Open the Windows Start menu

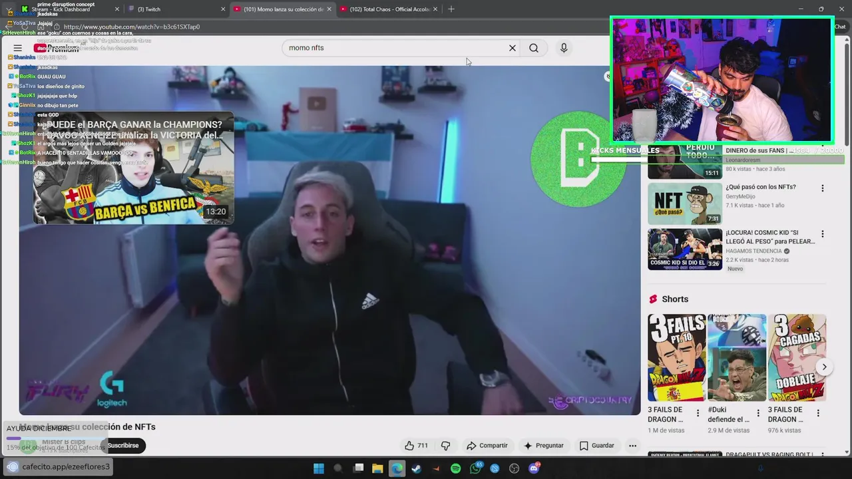318,468
